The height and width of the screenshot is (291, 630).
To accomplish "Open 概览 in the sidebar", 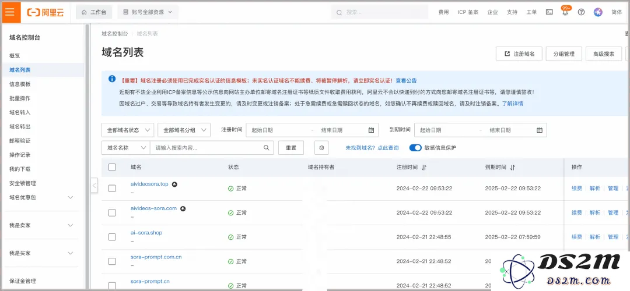I will [15, 56].
